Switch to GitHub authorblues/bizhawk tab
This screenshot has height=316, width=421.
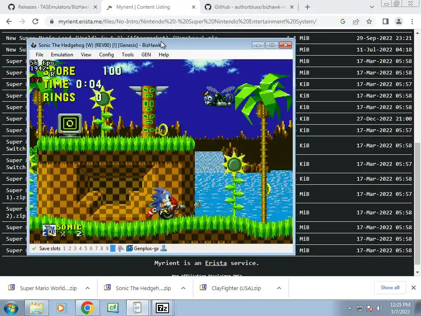[249, 7]
